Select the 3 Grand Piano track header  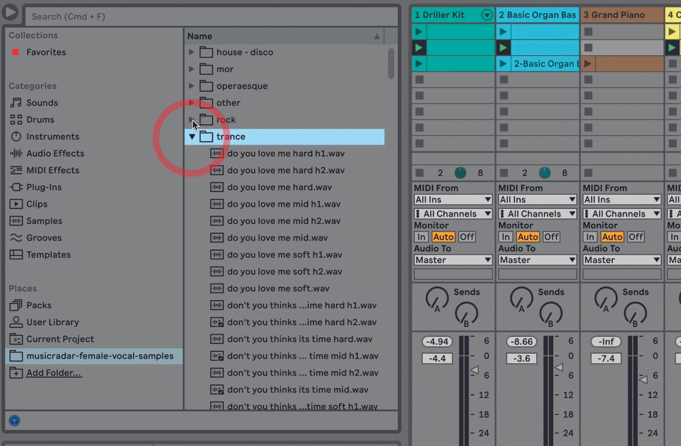(x=622, y=15)
